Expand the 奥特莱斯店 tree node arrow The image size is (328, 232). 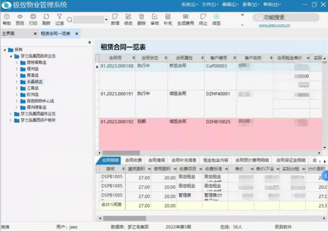[17, 63]
